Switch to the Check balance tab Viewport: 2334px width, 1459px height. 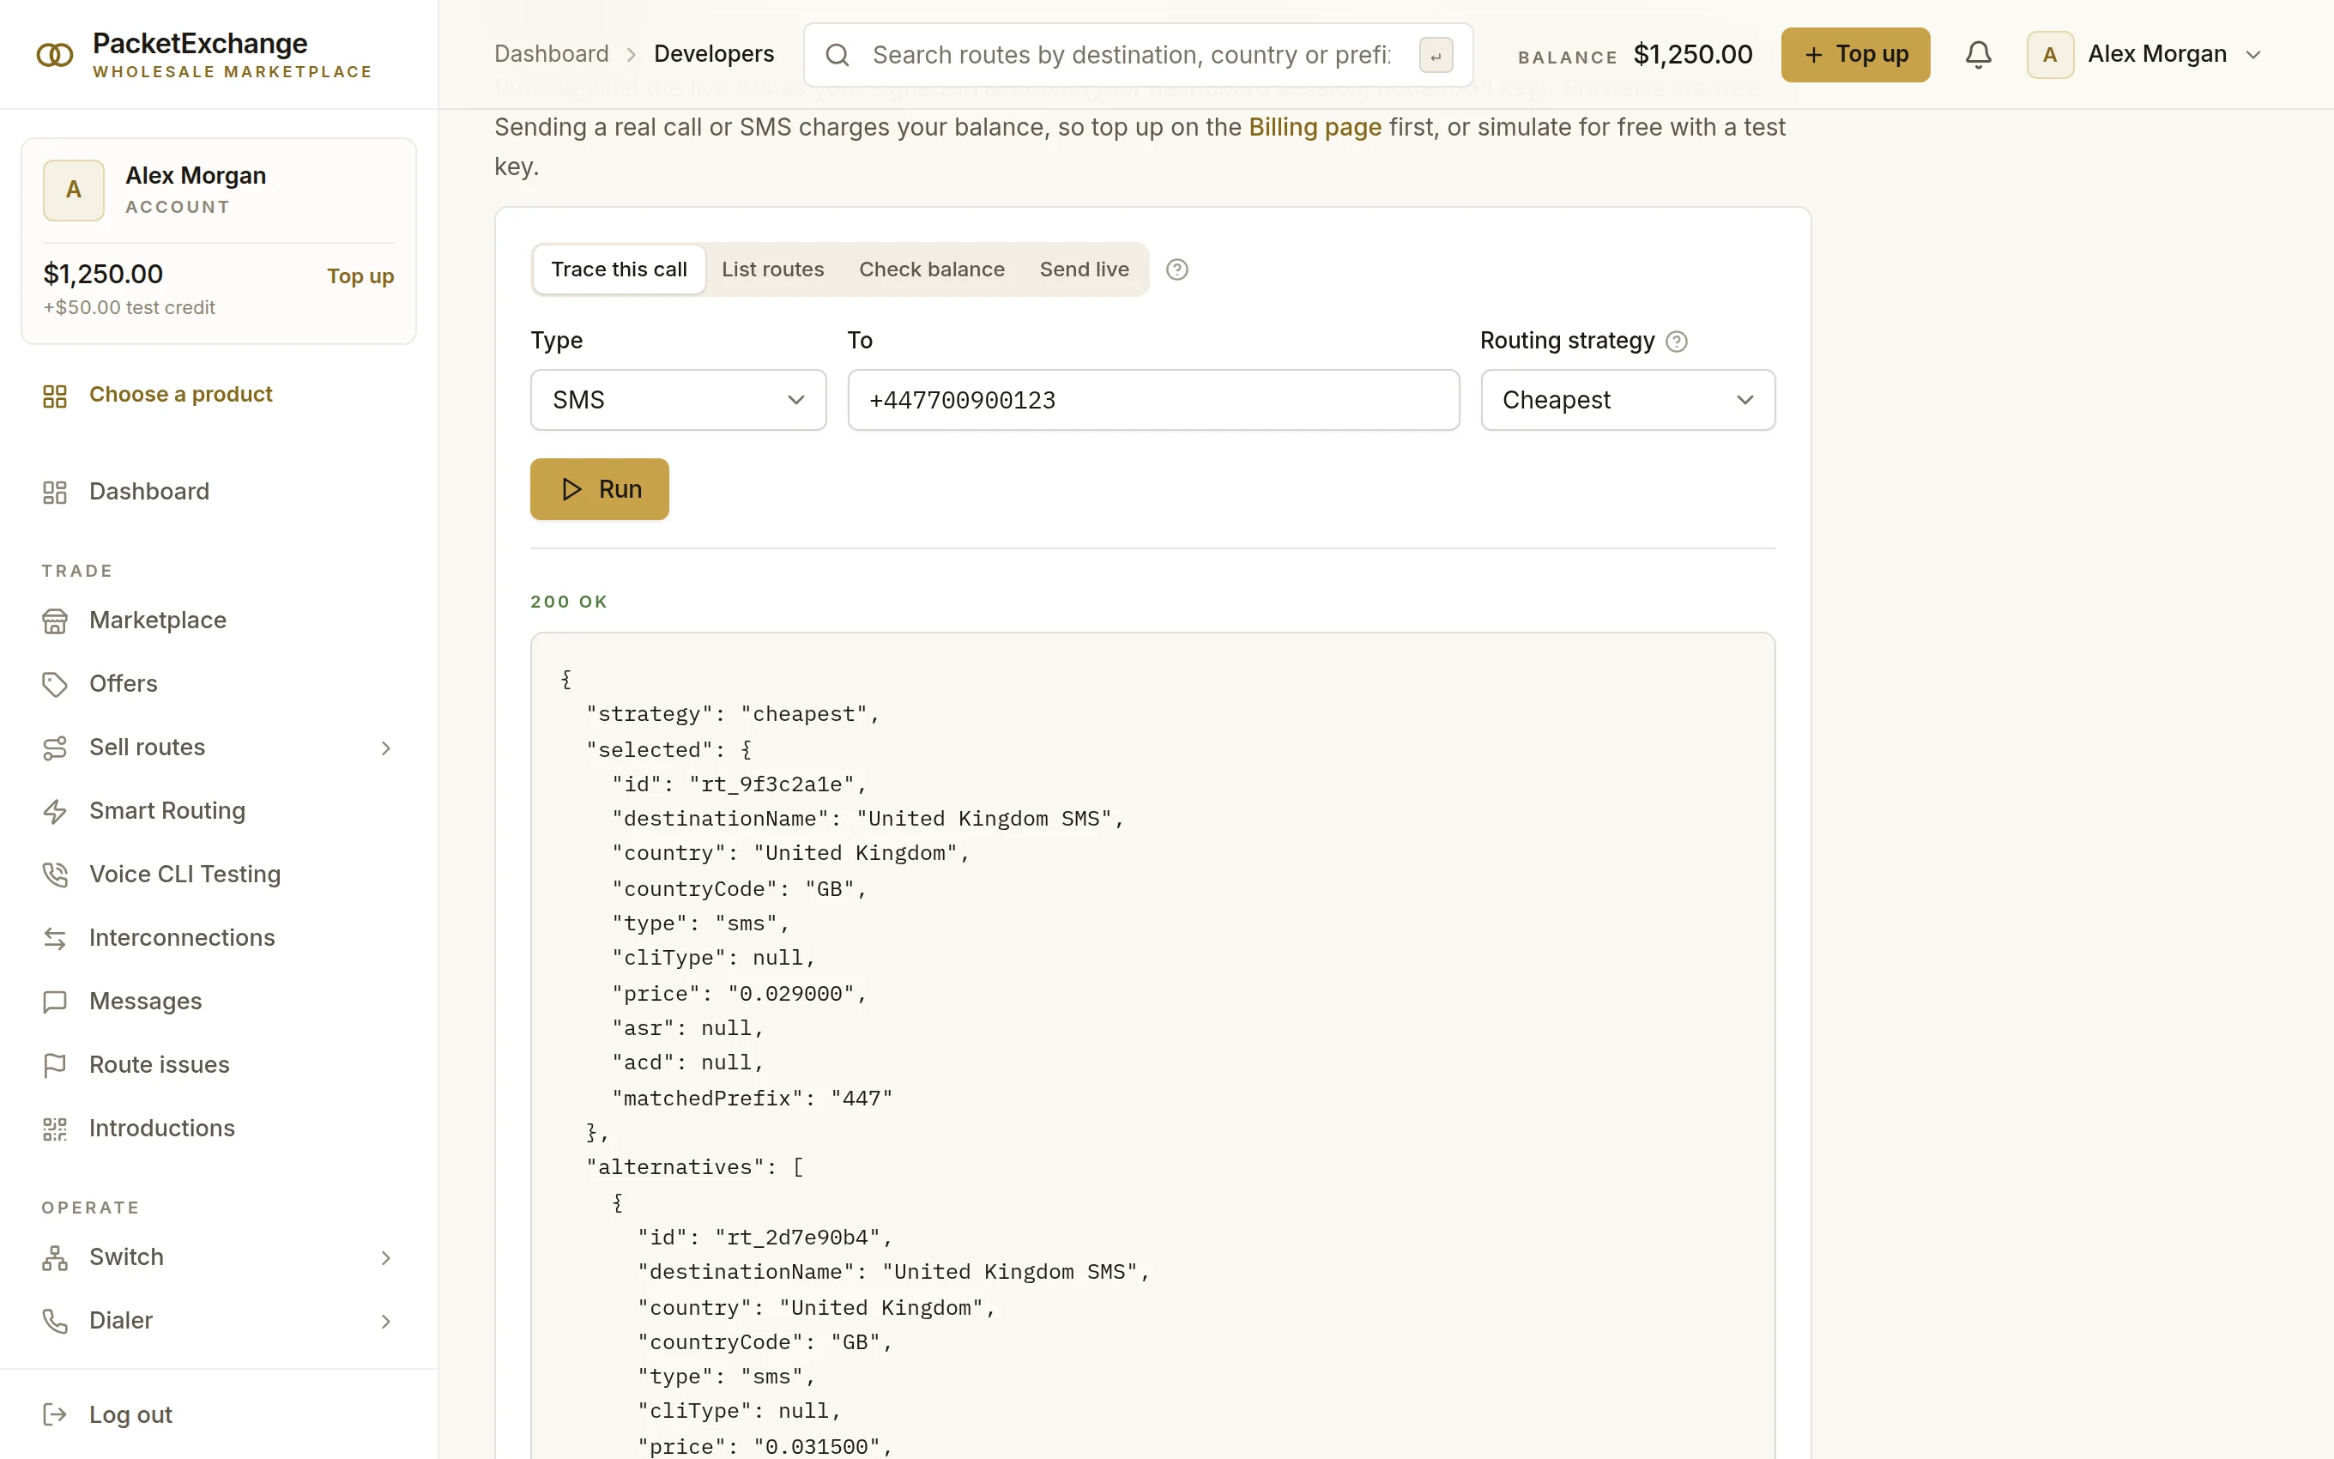click(932, 269)
